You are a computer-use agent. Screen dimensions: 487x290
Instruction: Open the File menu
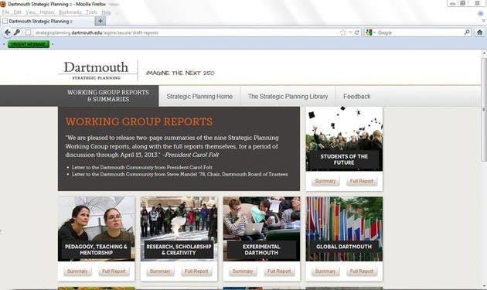pos(5,12)
